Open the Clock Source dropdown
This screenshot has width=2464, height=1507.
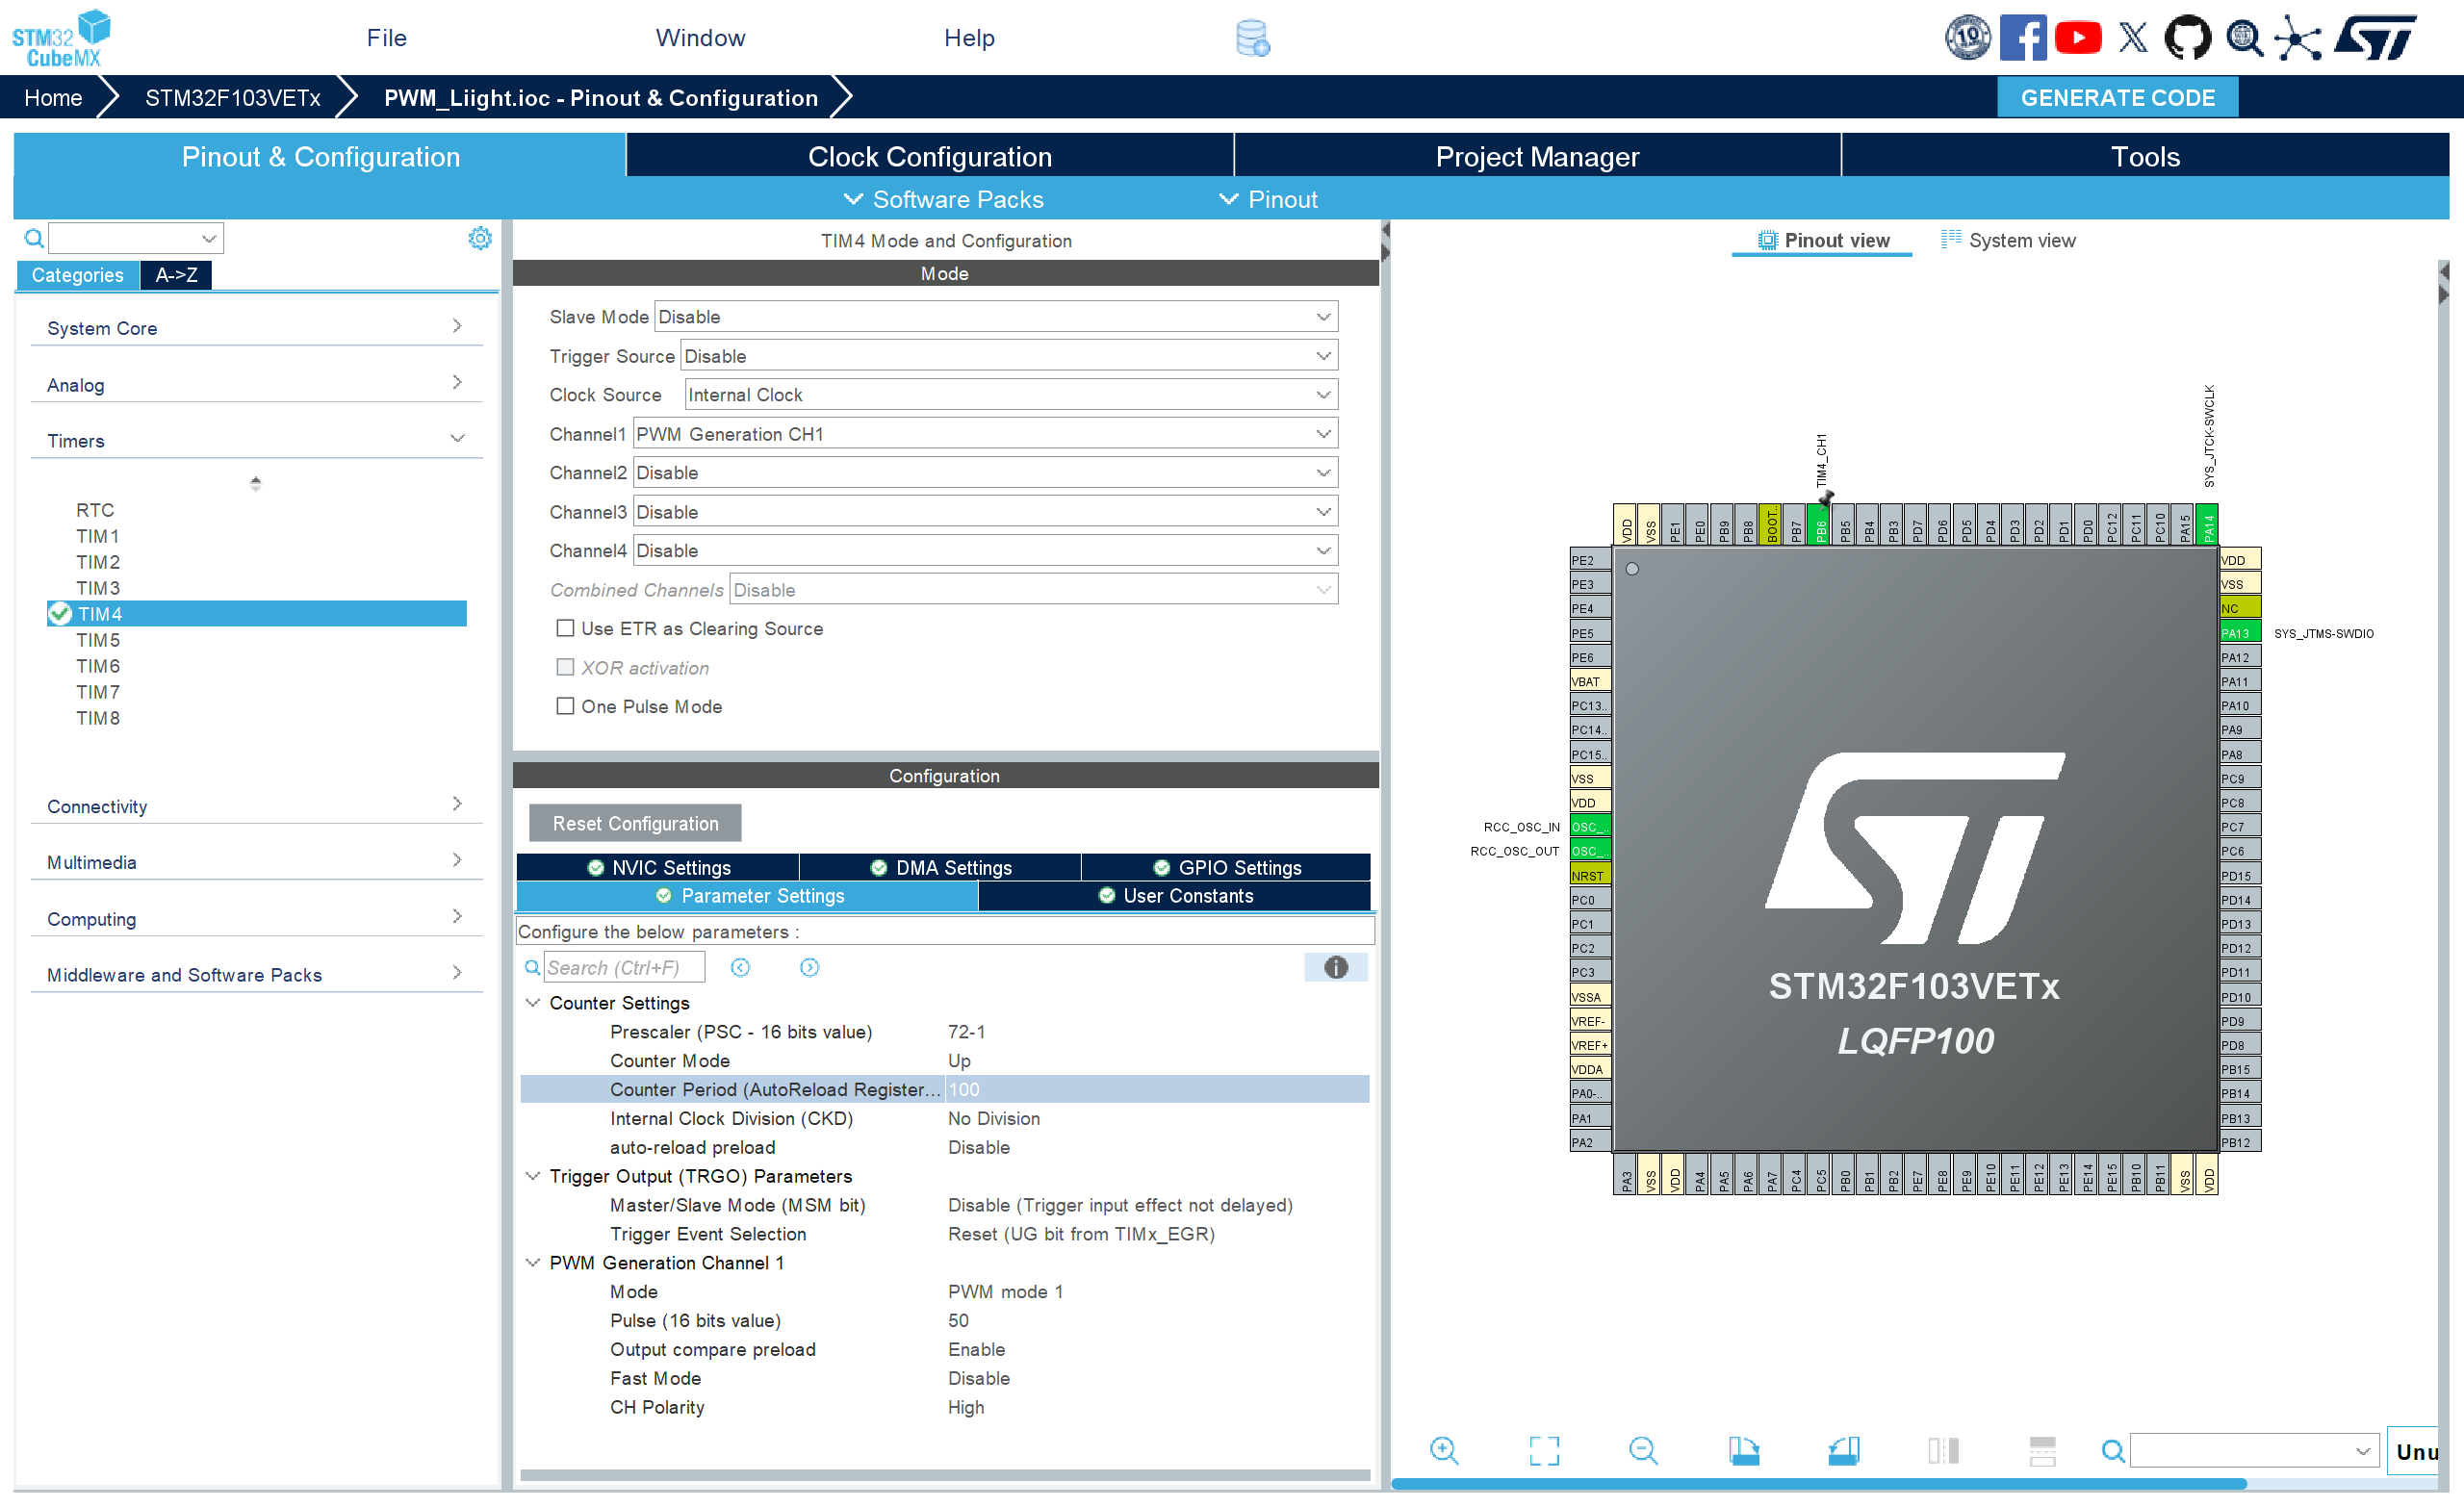click(1010, 395)
